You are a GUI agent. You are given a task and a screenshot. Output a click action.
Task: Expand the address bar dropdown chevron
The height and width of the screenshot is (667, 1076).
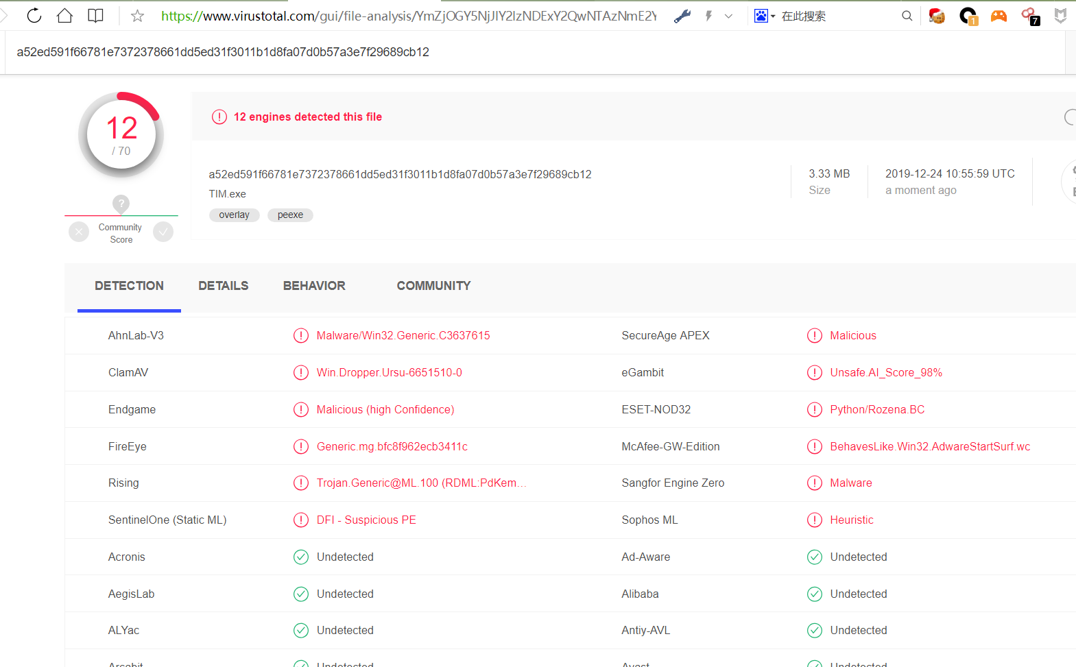[728, 16]
